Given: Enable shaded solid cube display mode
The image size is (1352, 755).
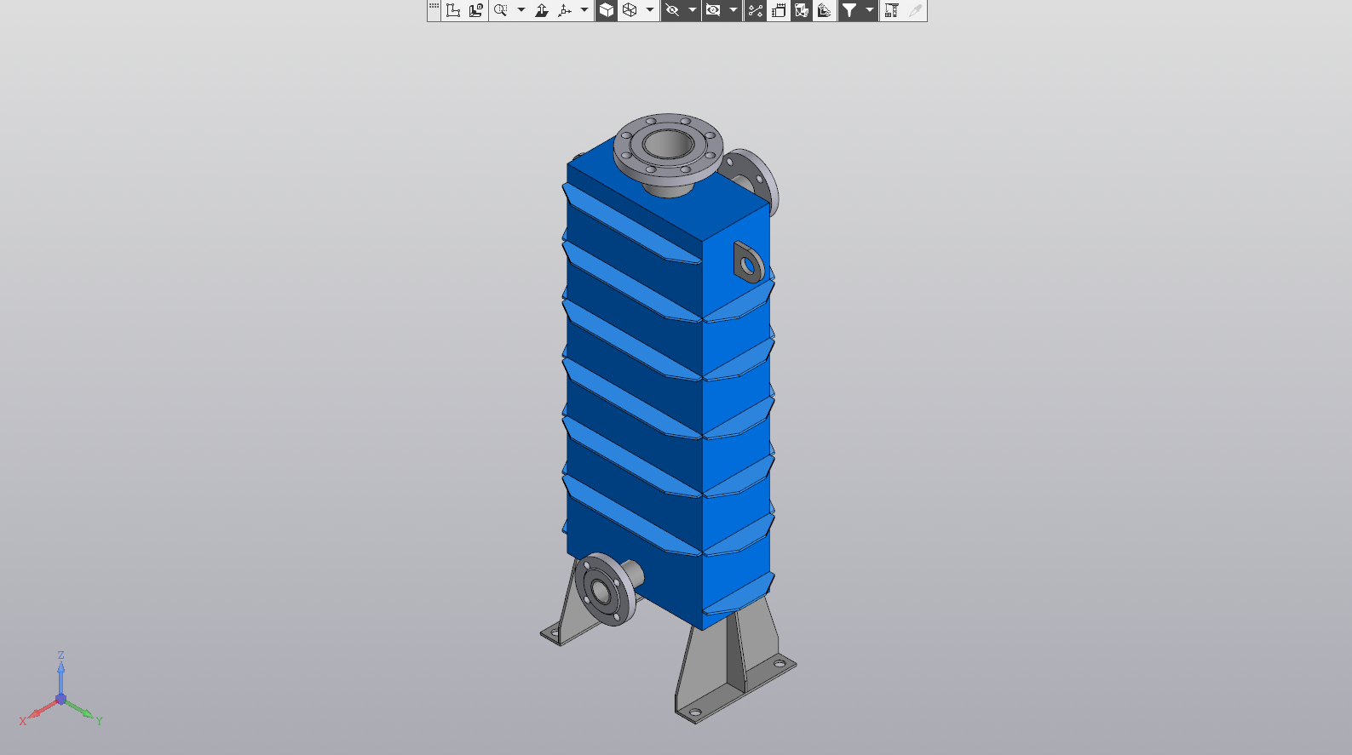Looking at the screenshot, I should click(607, 10).
